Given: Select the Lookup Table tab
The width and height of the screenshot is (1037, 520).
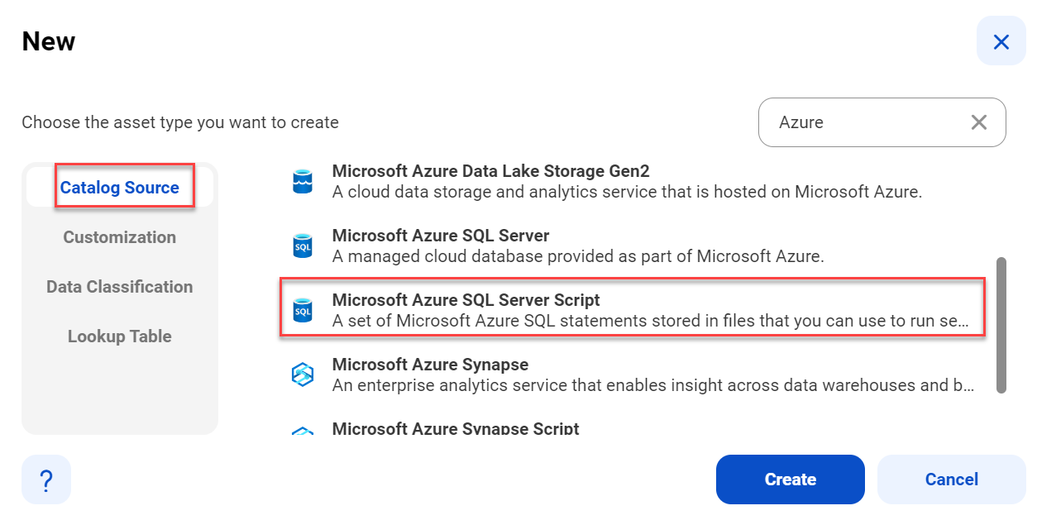Looking at the screenshot, I should pyautogui.click(x=120, y=336).
